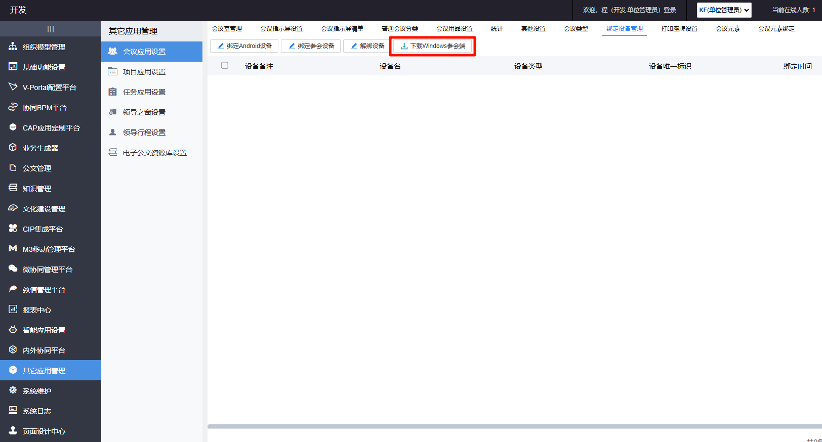This screenshot has height=442, width=822.
Task: Click the 设备唯一标识 column header
Action: pos(670,66)
